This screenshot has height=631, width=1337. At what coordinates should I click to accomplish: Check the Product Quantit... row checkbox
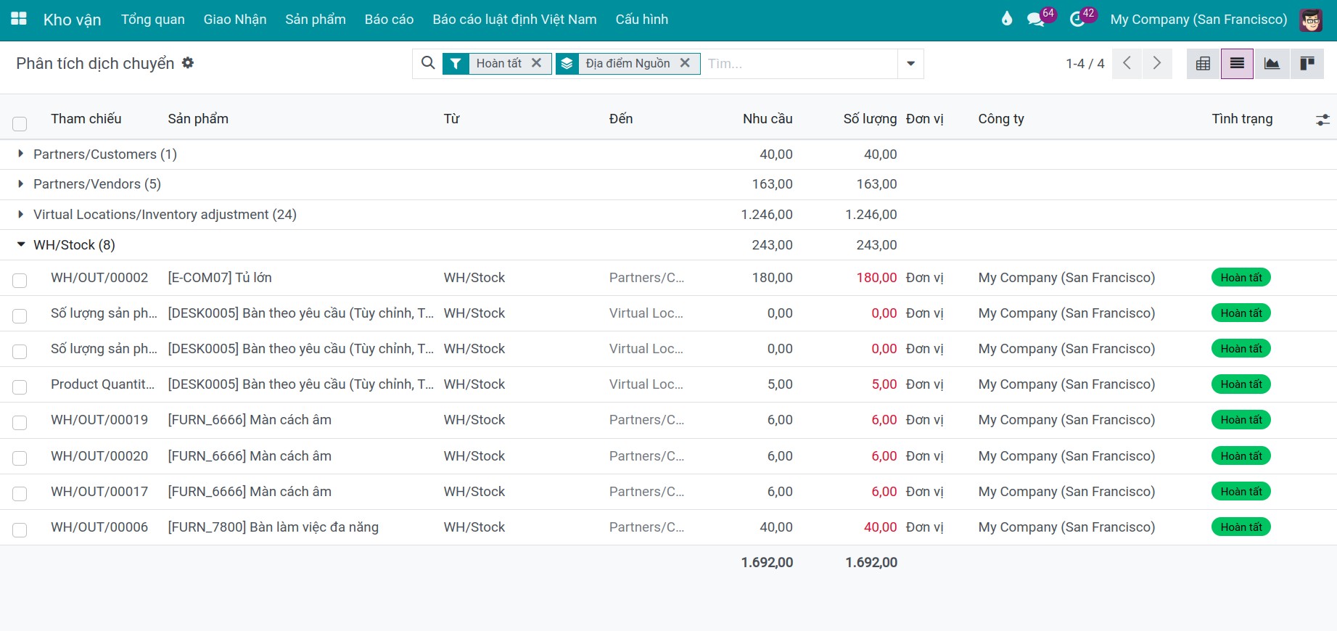click(x=20, y=387)
